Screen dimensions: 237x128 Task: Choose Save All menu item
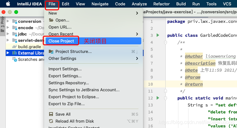coord(93,114)
